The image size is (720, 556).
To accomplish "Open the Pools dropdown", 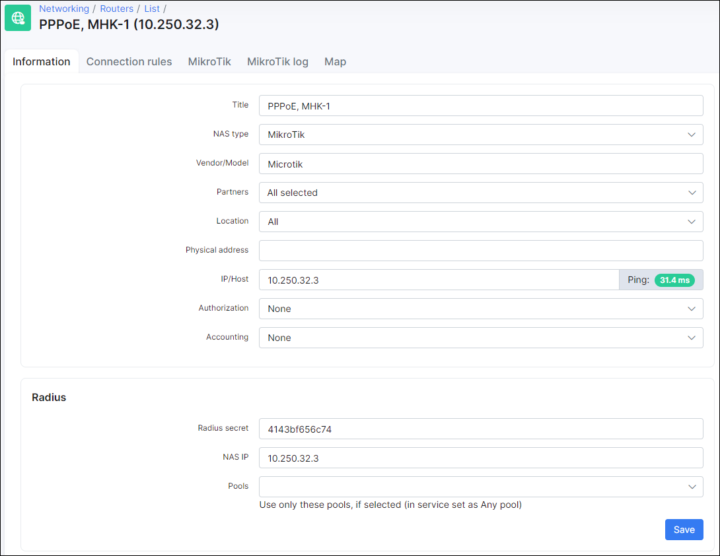I will coord(481,487).
